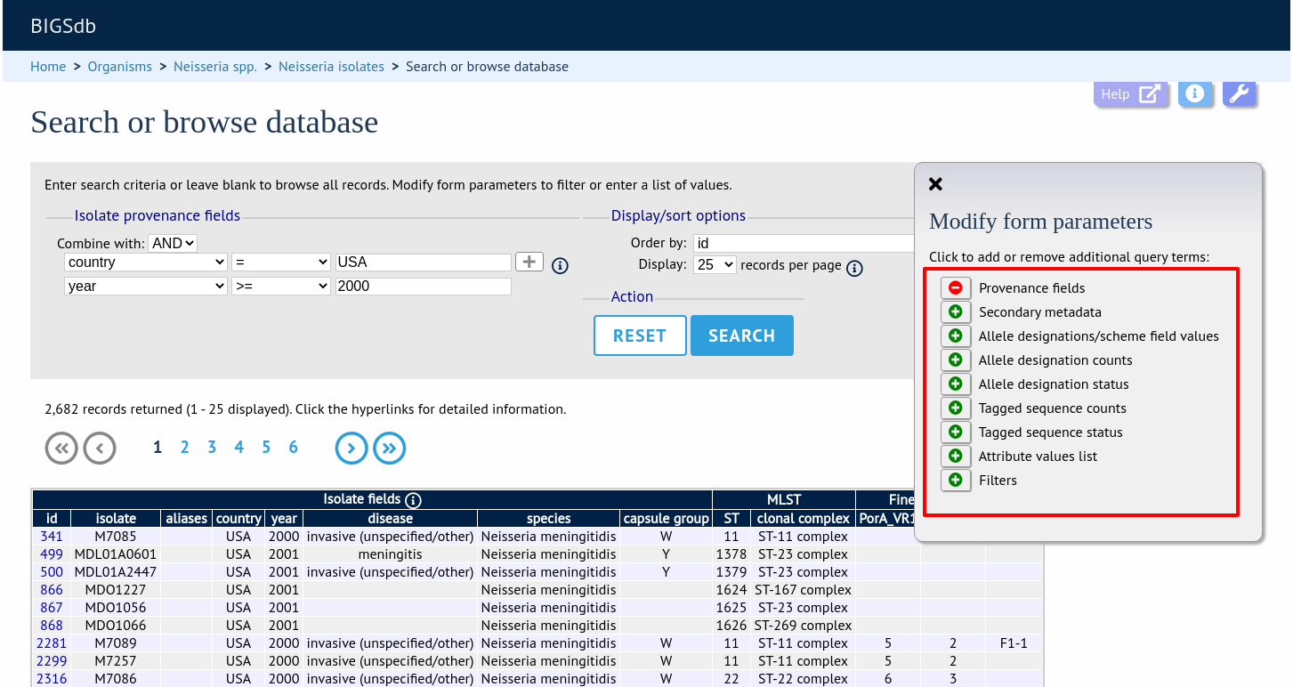Image resolution: width=1293 pixels, height=687 pixels.
Task: Click the RESET button
Action: pos(640,335)
